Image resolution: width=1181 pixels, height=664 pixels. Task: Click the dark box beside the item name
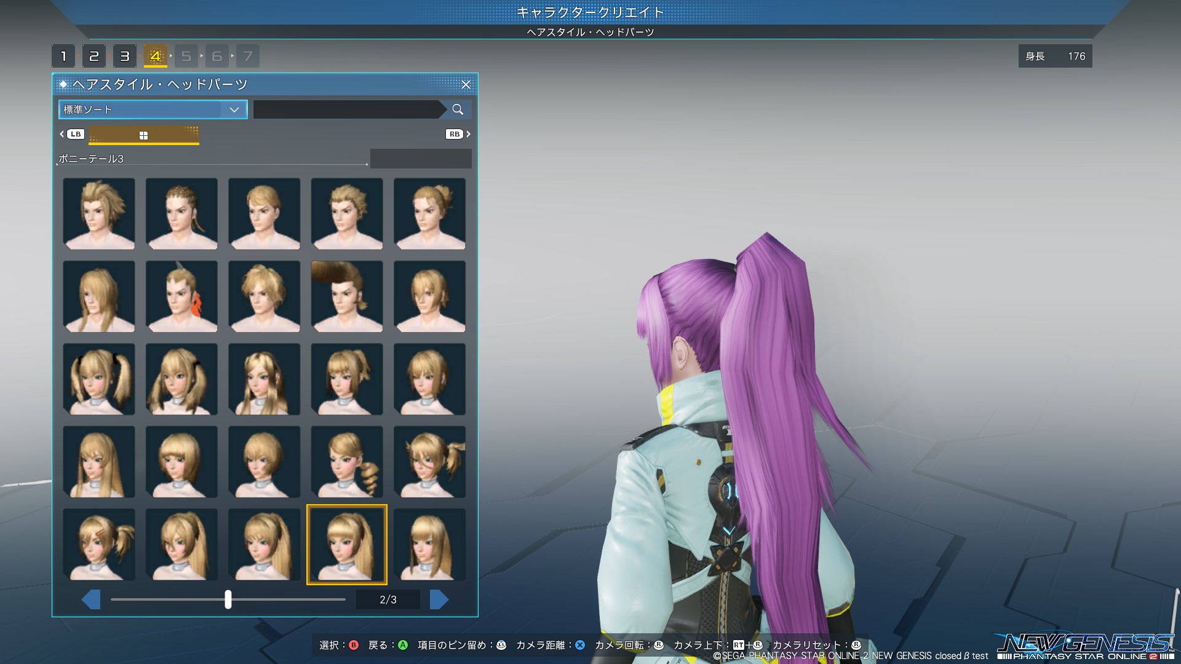(421, 159)
